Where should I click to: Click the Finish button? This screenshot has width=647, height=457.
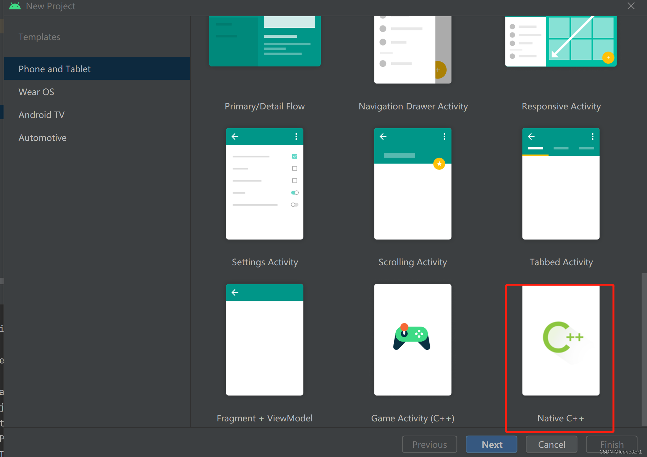611,444
